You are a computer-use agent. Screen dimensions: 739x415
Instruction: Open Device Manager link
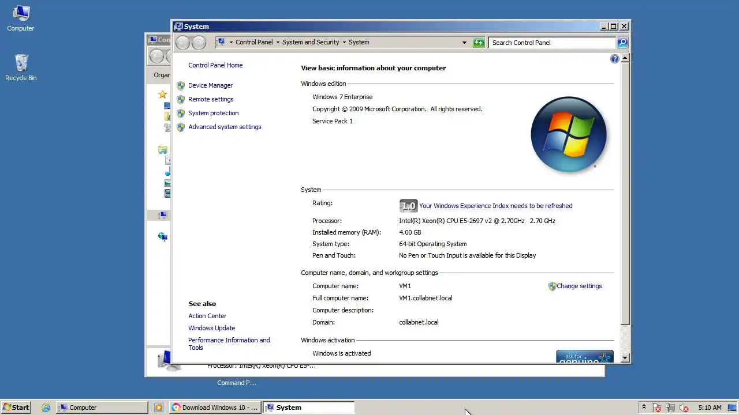(210, 85)
